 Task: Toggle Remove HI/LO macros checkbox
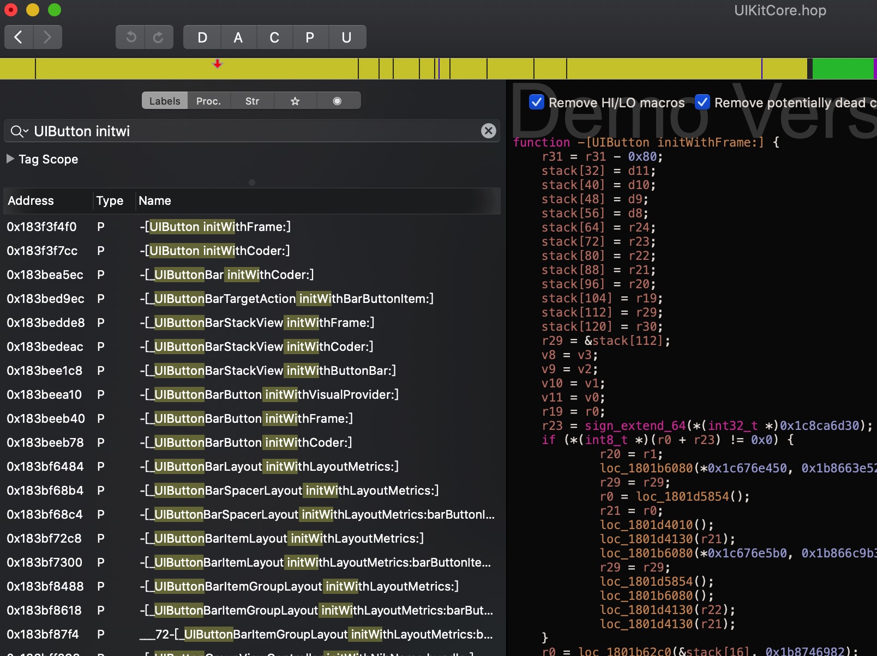(x=537, y=102)
